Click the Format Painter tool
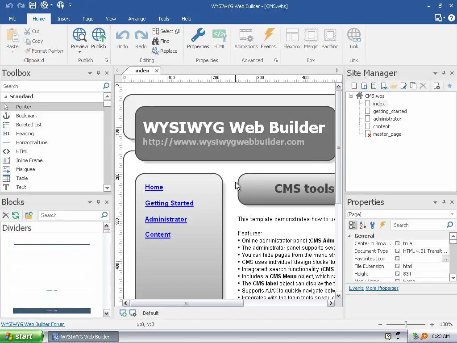This screenshot has width=457, height=343. (44, 51)
